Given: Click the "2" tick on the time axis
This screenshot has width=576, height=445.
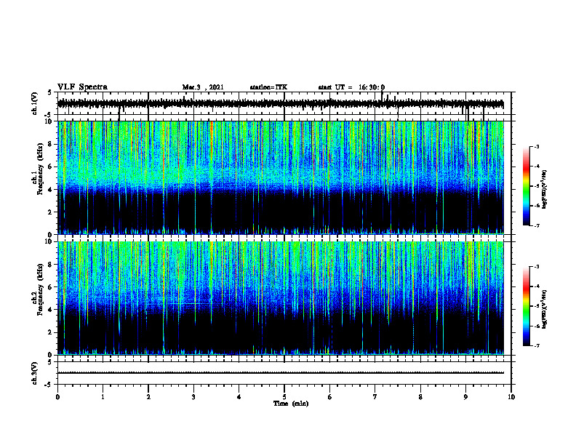Looking at the screenshot, I should coord(148,397).
